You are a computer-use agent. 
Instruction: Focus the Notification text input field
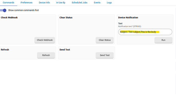tap(145, 32)
